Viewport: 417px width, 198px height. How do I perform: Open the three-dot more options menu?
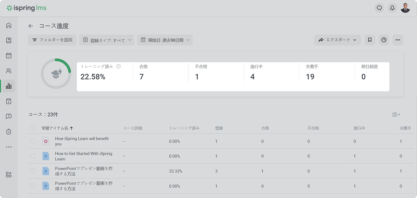coord(397,40)
